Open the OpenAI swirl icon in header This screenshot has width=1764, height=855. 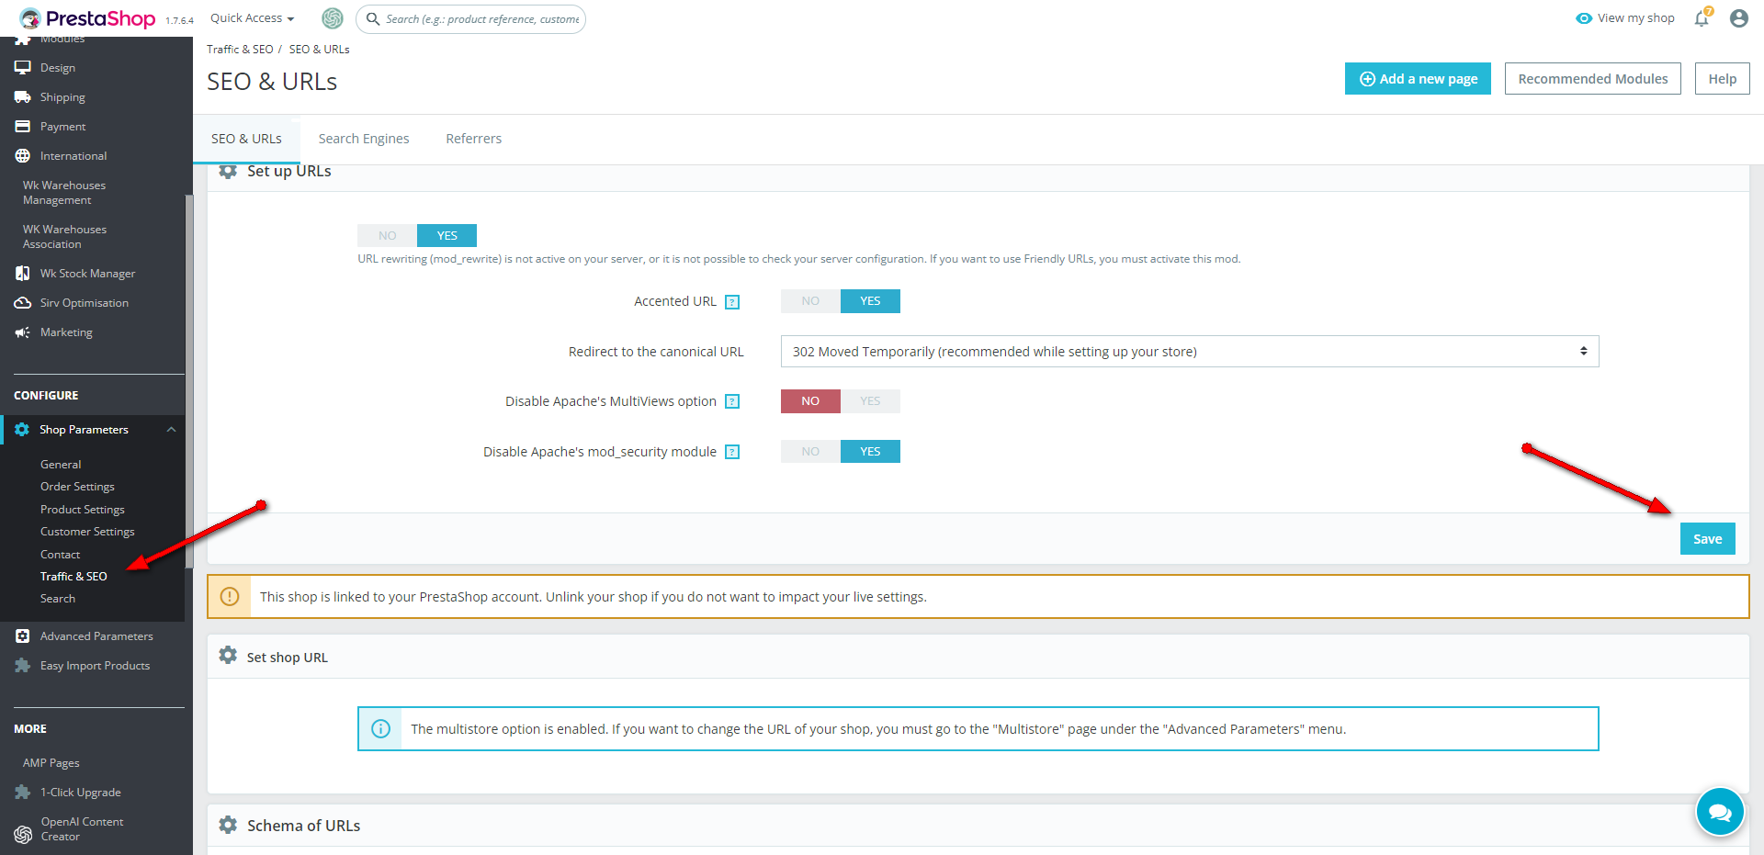(x=333, y=18)
